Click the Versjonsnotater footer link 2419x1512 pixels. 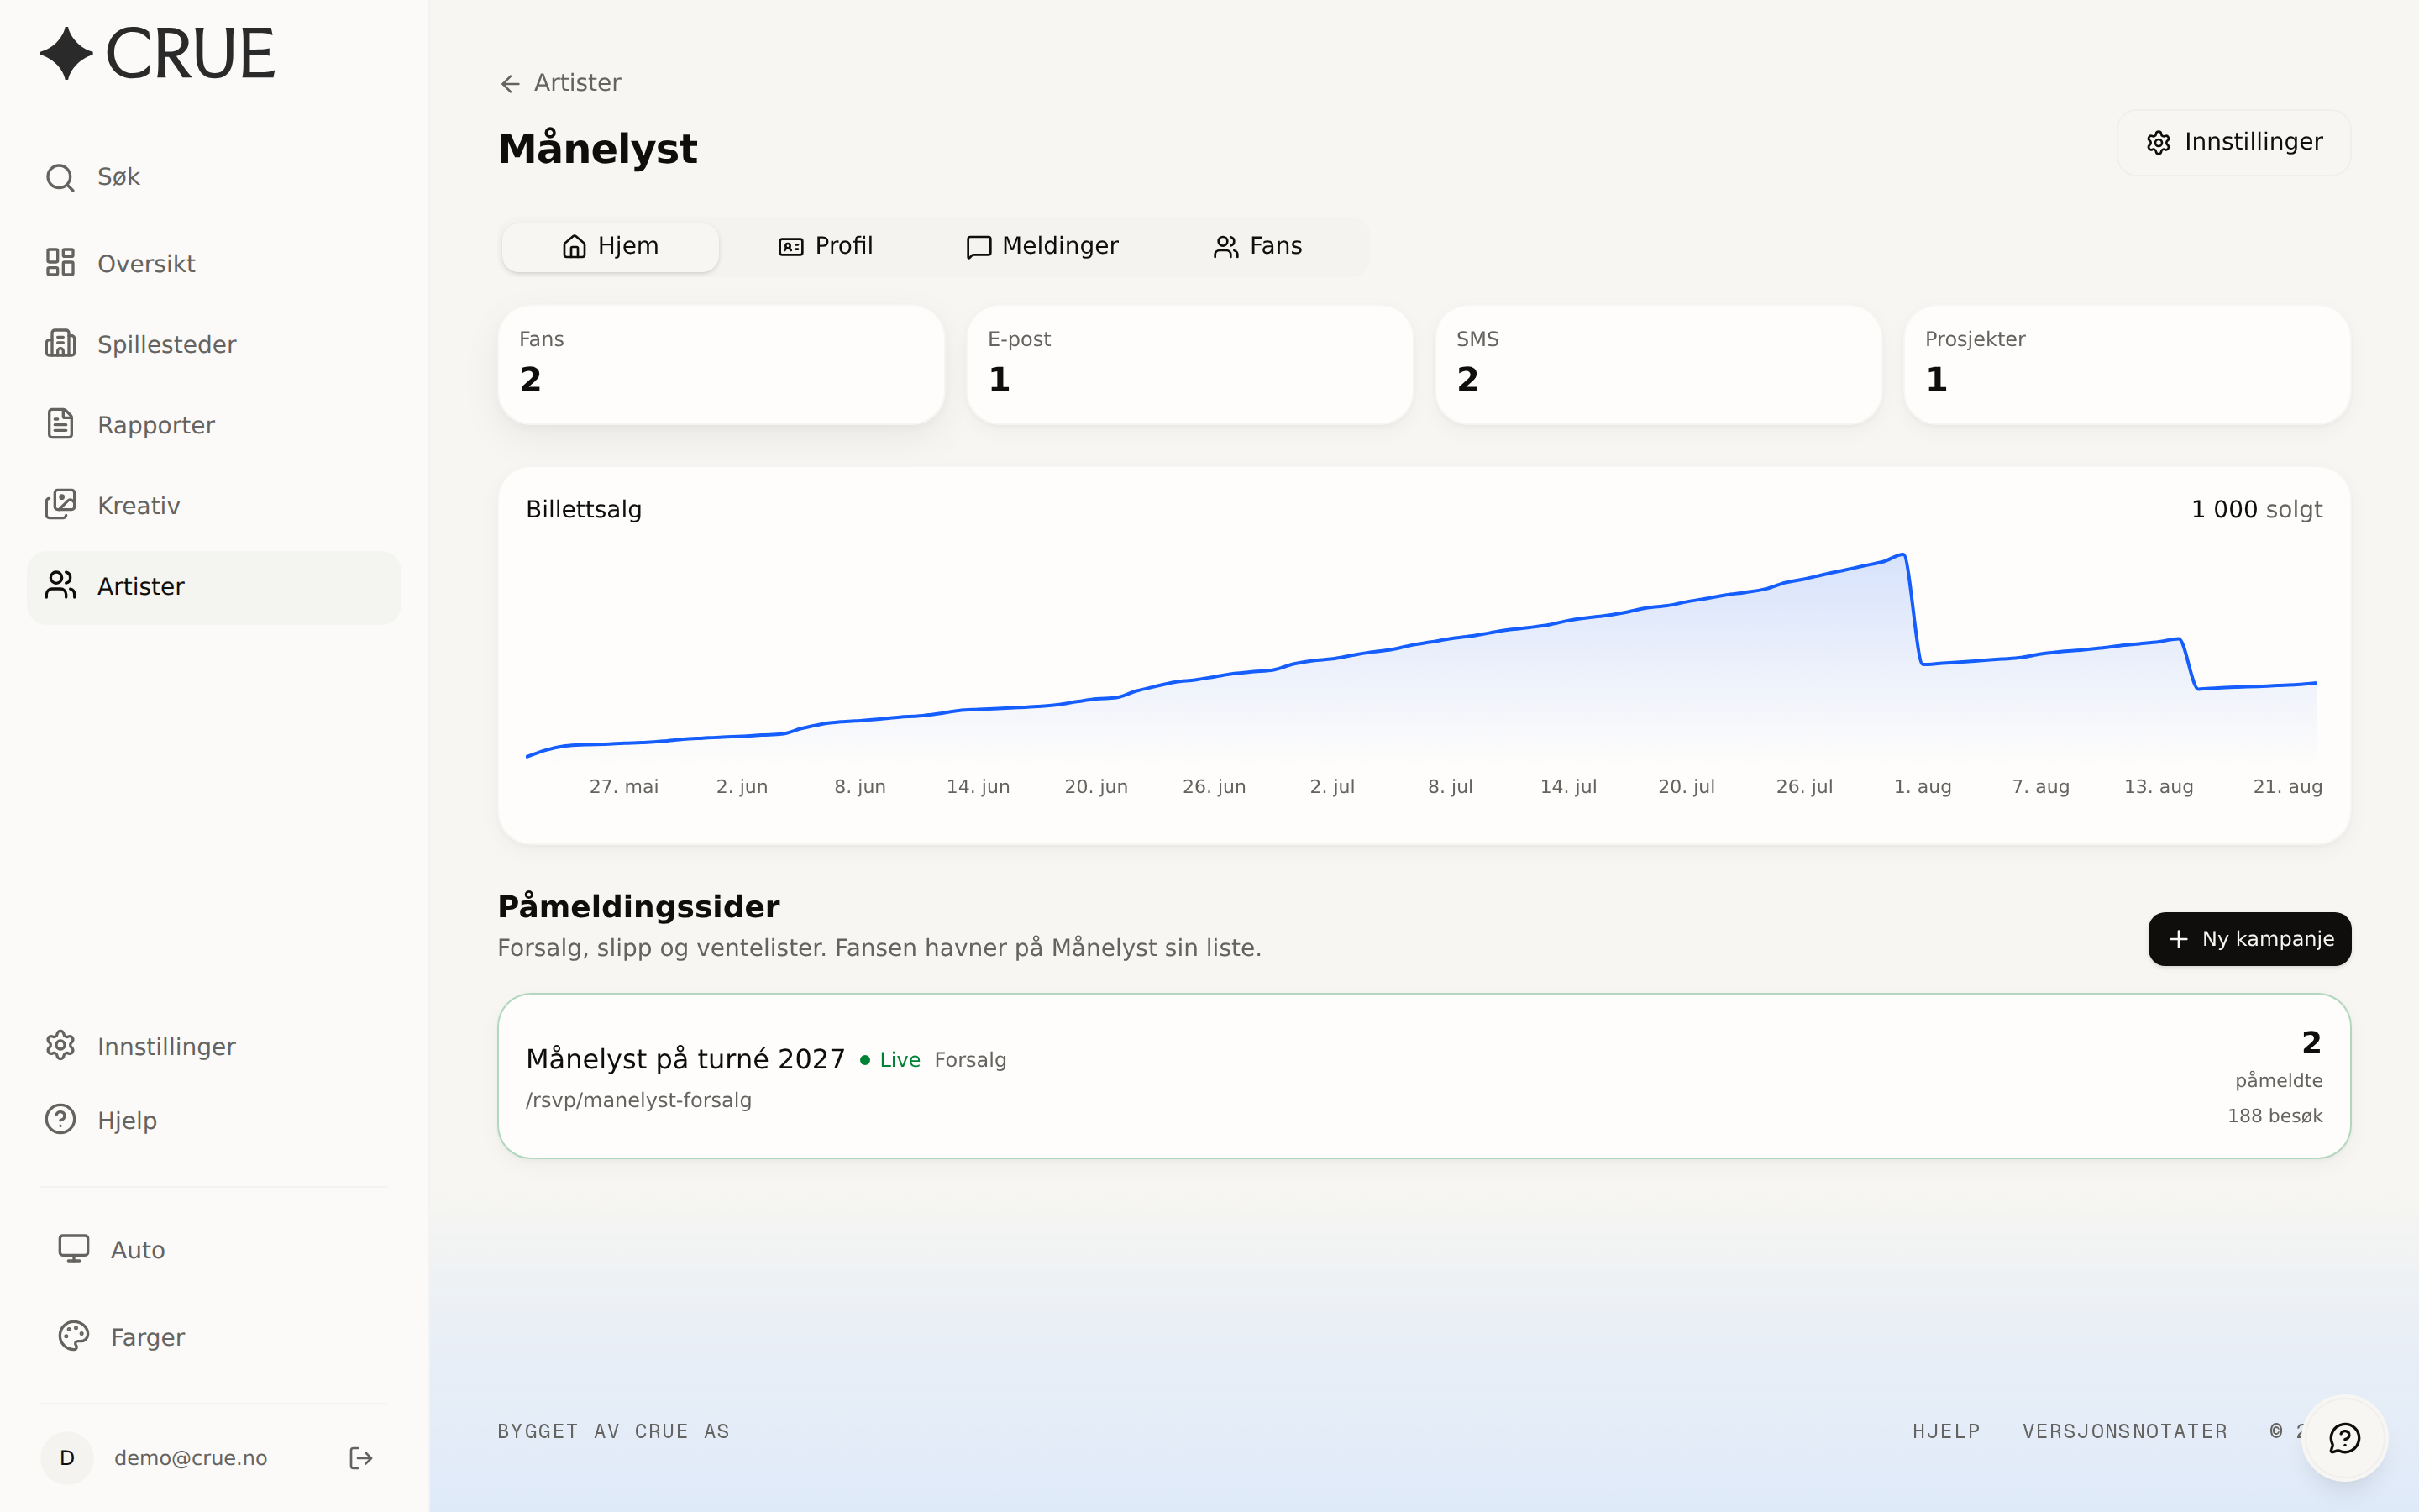tap(2124, 1431)
